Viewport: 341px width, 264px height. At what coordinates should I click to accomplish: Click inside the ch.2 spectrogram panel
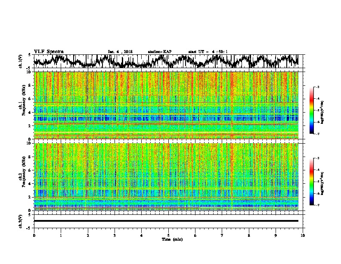(166, 177)
